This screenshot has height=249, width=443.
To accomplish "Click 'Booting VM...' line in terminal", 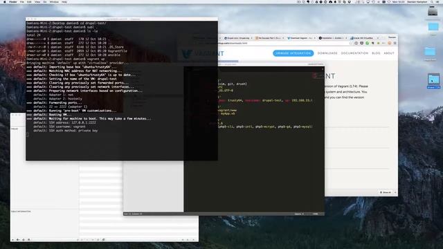I will coord(49,115).
